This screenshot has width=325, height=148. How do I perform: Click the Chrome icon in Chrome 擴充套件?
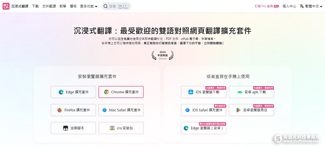click(106, 92)
